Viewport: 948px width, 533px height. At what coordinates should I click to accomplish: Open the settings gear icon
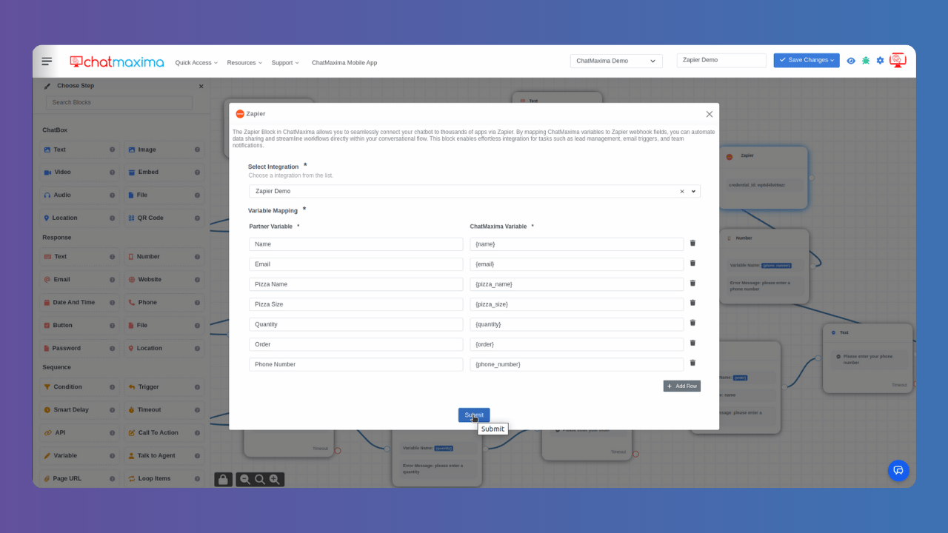point(880,61)
